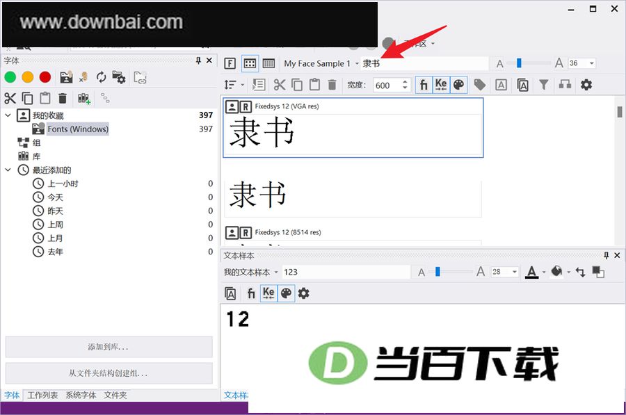Screen dimensions: 626x415
Task: Toggle the Ke kerning button in the 文本样本 panel
Action: tap(268, 293)
